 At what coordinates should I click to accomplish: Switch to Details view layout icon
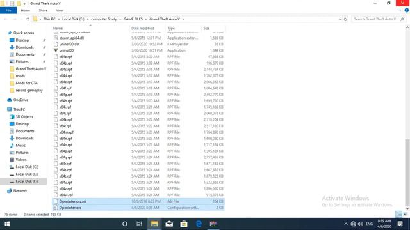[398, 214]
